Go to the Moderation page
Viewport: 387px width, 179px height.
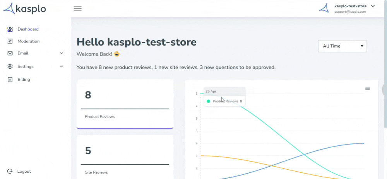pos(28,41)
